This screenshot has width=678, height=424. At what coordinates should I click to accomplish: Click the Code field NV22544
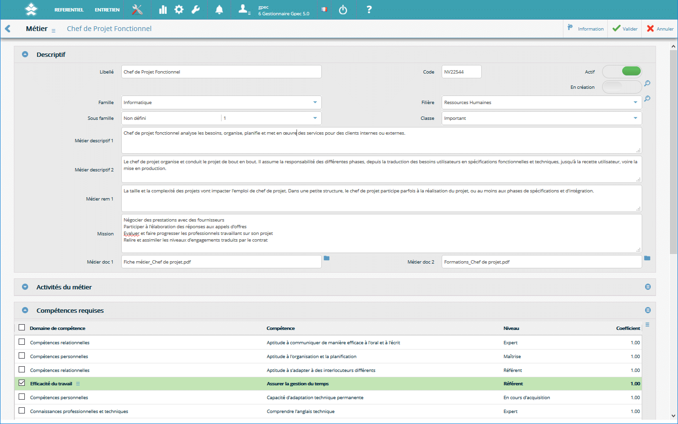[462, 72]
